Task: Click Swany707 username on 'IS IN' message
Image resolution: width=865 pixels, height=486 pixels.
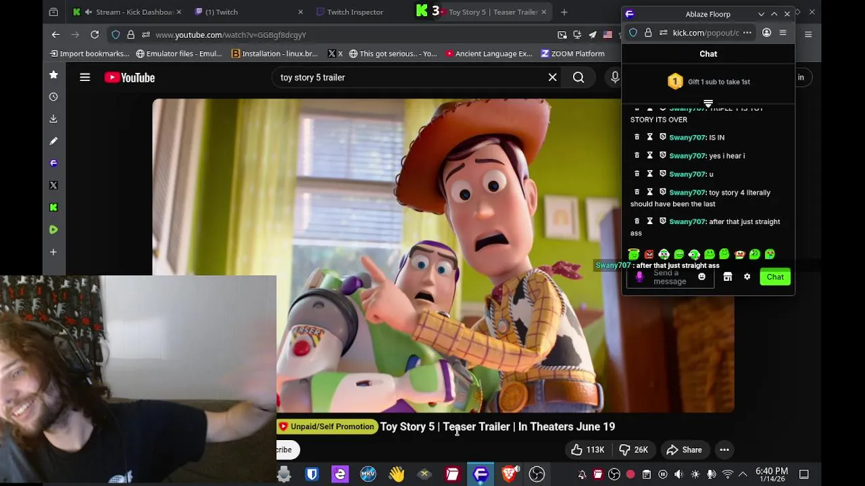Action: (x=687, y=138)
